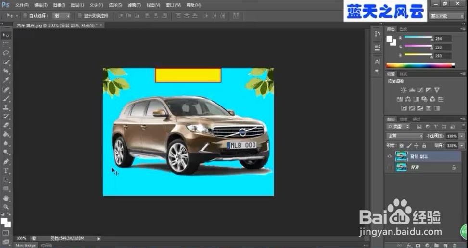Switch to the Swatches tab
The image size is (468, 248).
coord(403,29)
